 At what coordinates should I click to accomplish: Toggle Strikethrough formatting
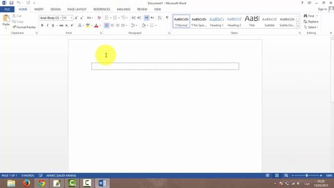click(x=62, y=26)
